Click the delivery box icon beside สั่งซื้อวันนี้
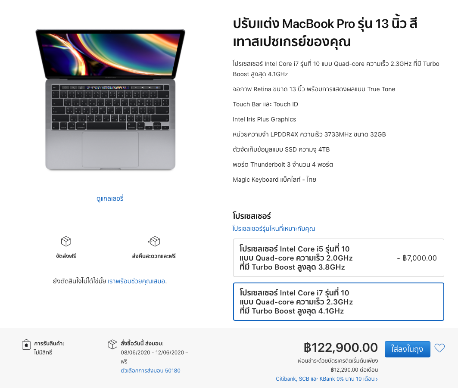This screenshot has width=458, height=388. [112, 345]
